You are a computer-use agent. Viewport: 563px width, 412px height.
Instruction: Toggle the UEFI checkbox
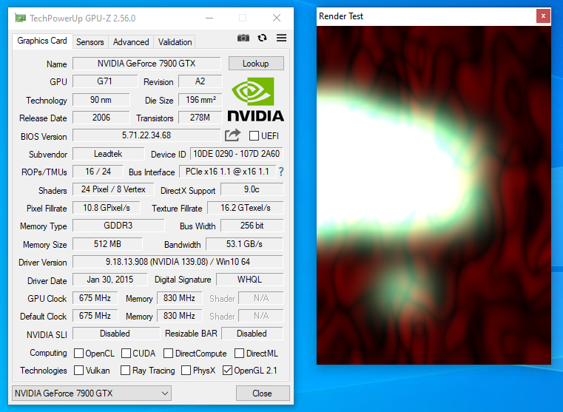[x=254, y=135]
